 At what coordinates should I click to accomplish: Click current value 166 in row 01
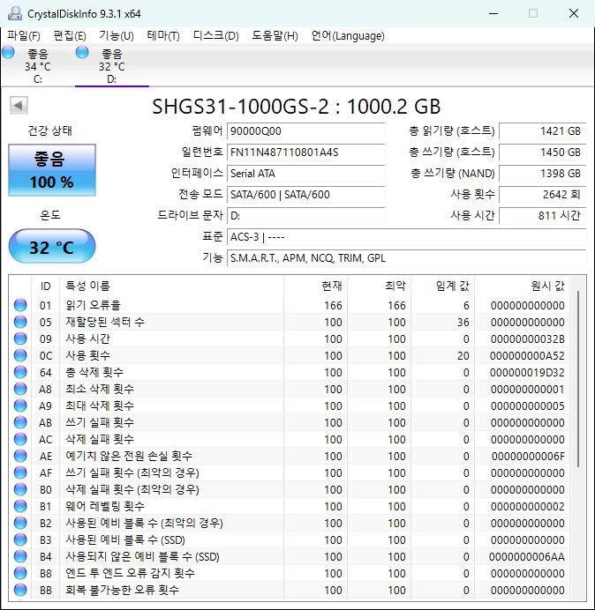(333, 306)
